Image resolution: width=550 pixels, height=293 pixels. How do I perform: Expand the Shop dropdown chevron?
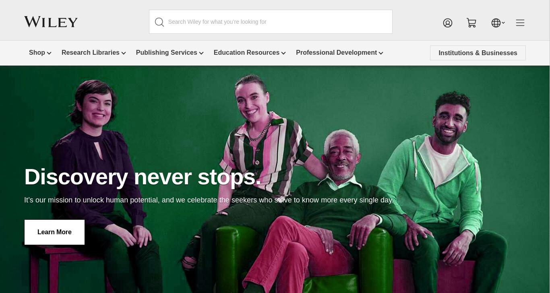(x=49, y=53)
